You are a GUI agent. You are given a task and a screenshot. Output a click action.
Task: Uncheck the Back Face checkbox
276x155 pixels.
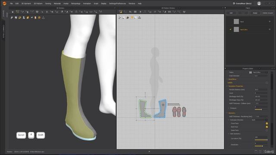tap(267, 127)
